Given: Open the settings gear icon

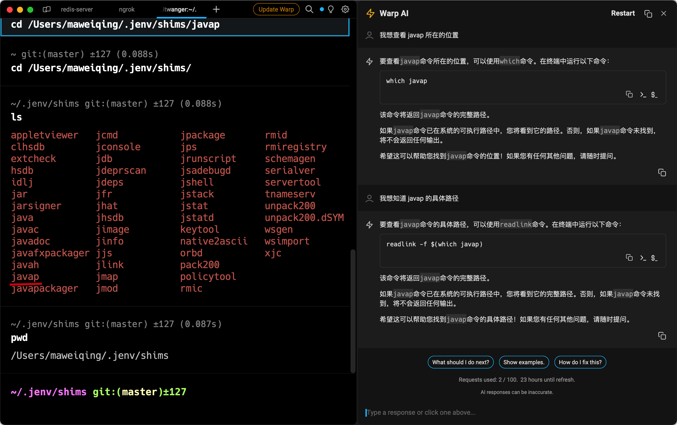Looking at the screenshot, I should click(345, 9).
